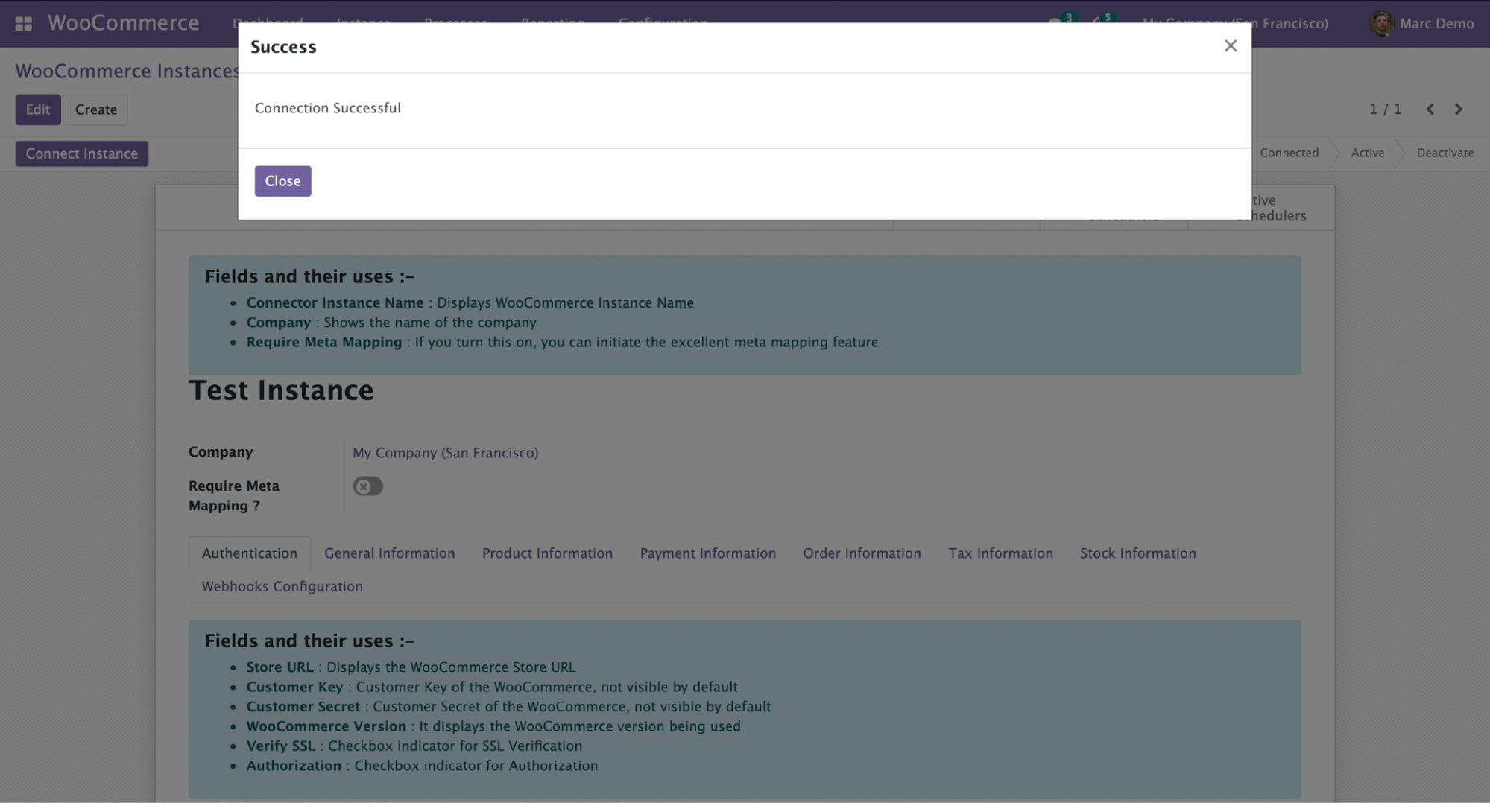Open the Webhooks Configuration tab

point(282,586)
